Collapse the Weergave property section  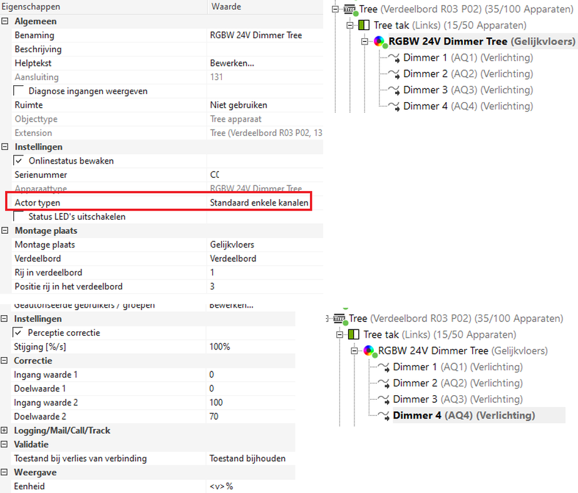click(4, 472)
